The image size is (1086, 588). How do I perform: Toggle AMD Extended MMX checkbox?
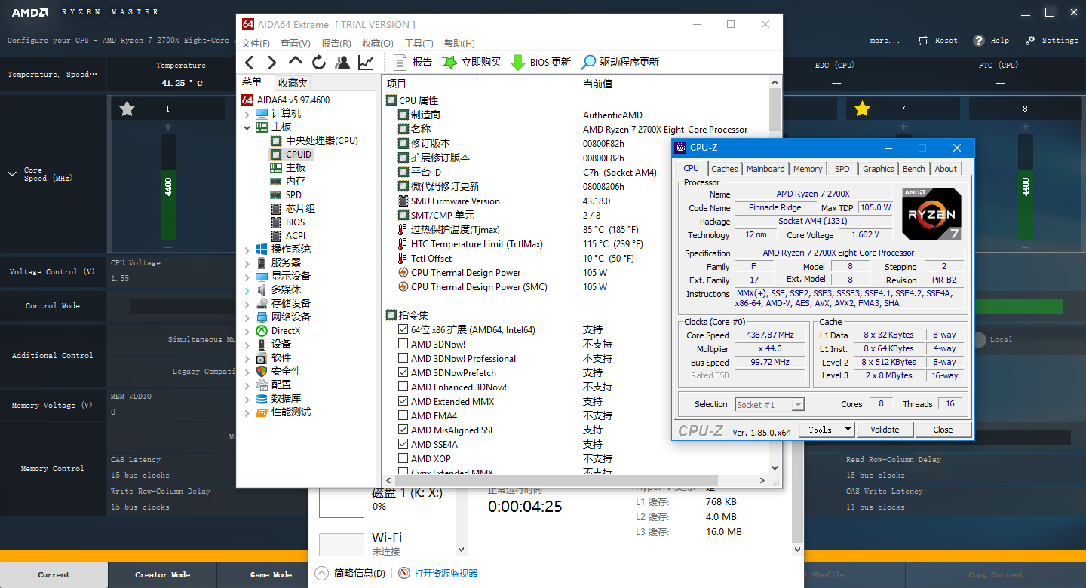(x=403, y=401)
